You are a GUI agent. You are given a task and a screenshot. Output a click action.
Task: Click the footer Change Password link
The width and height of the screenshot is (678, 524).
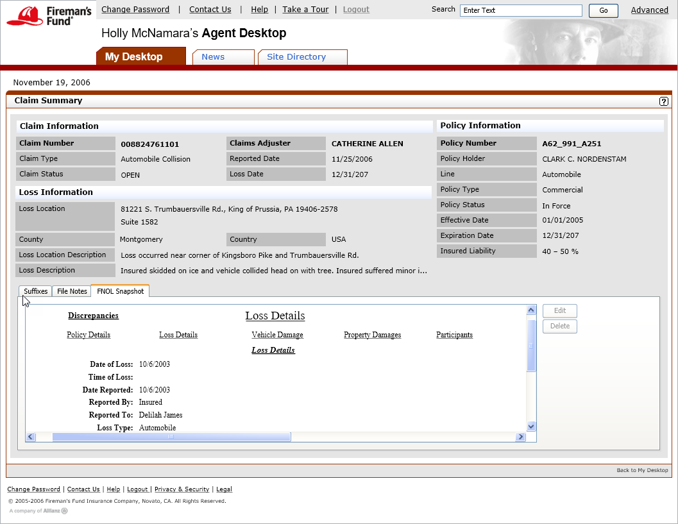[x=33, y=489]
